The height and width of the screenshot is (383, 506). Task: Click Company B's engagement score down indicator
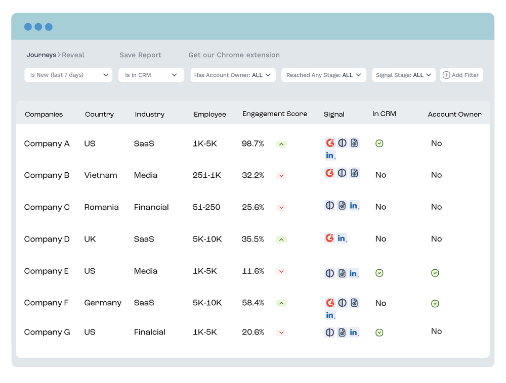(x=281, y=175)
